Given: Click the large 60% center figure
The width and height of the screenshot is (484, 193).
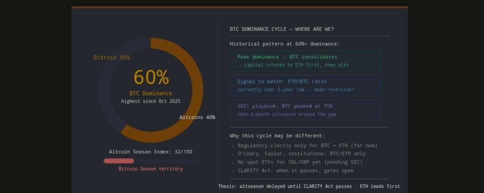Looking at the screenshot, I should (151, 77).
